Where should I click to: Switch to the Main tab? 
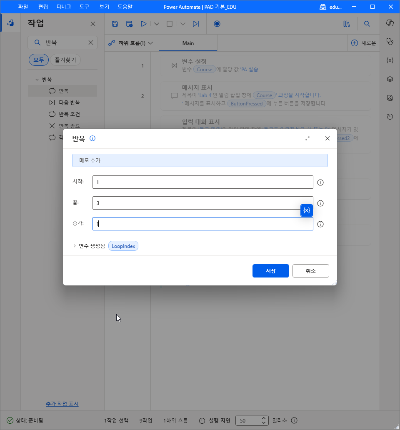[x=188, y=43]
